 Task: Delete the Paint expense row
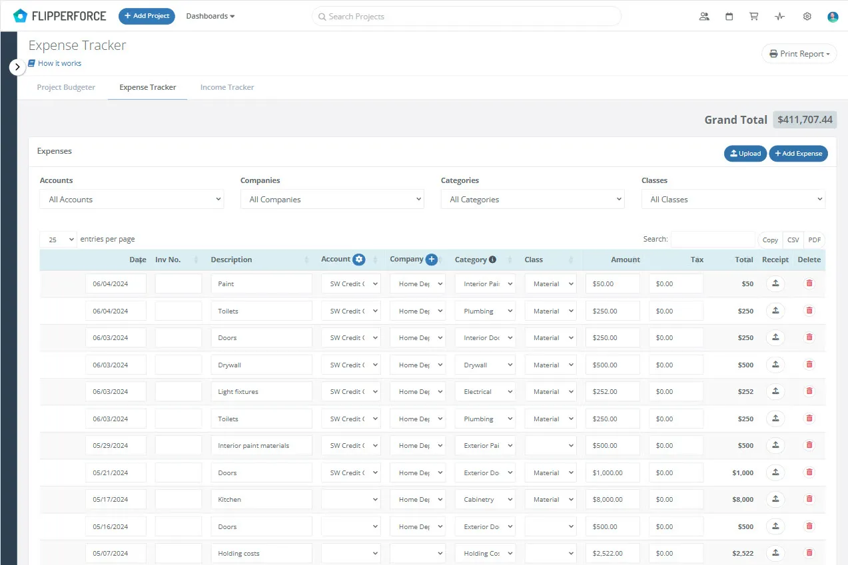809,283
